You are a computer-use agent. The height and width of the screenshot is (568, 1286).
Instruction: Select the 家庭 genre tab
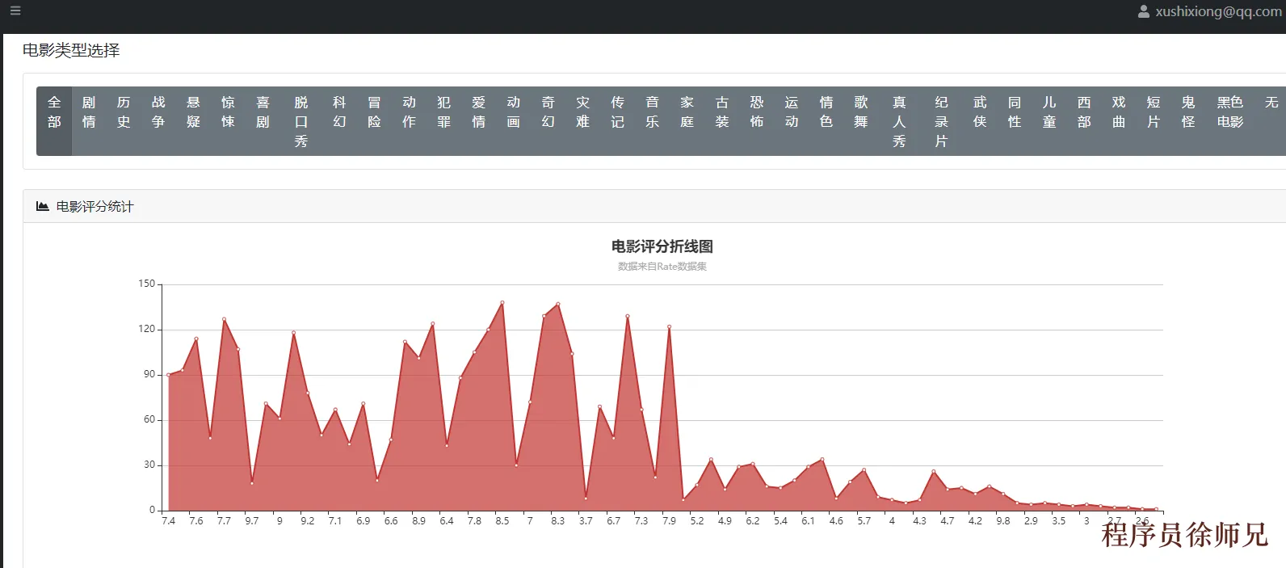pos(687,121)
